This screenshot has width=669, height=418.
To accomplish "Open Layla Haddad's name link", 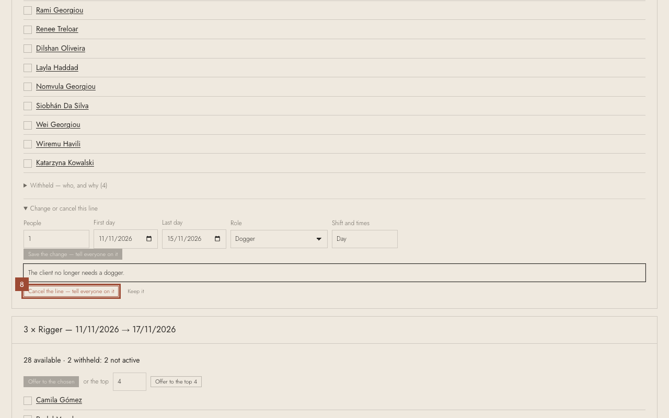I will [x=57, y=67].
